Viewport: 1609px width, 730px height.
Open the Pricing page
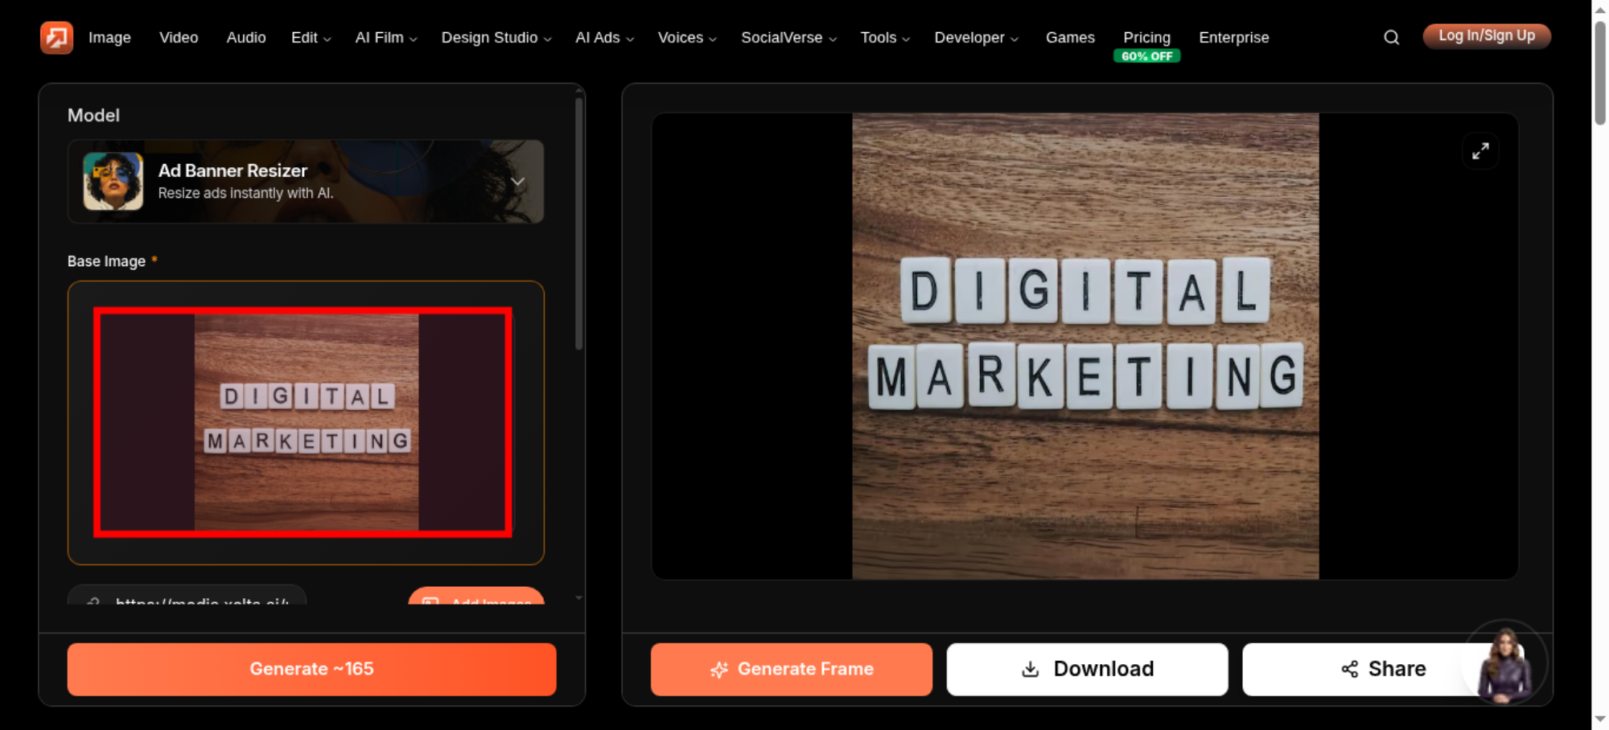coord(1146,37)
